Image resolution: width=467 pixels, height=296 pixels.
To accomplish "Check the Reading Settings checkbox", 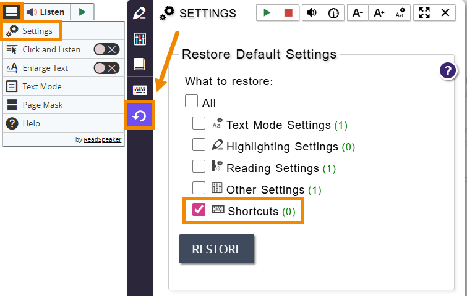I will pyautogui.click(x=199, y=166).
